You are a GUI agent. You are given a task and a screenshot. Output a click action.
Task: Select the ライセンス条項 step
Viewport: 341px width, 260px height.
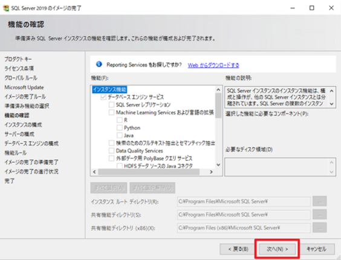[x=19, y=68]
